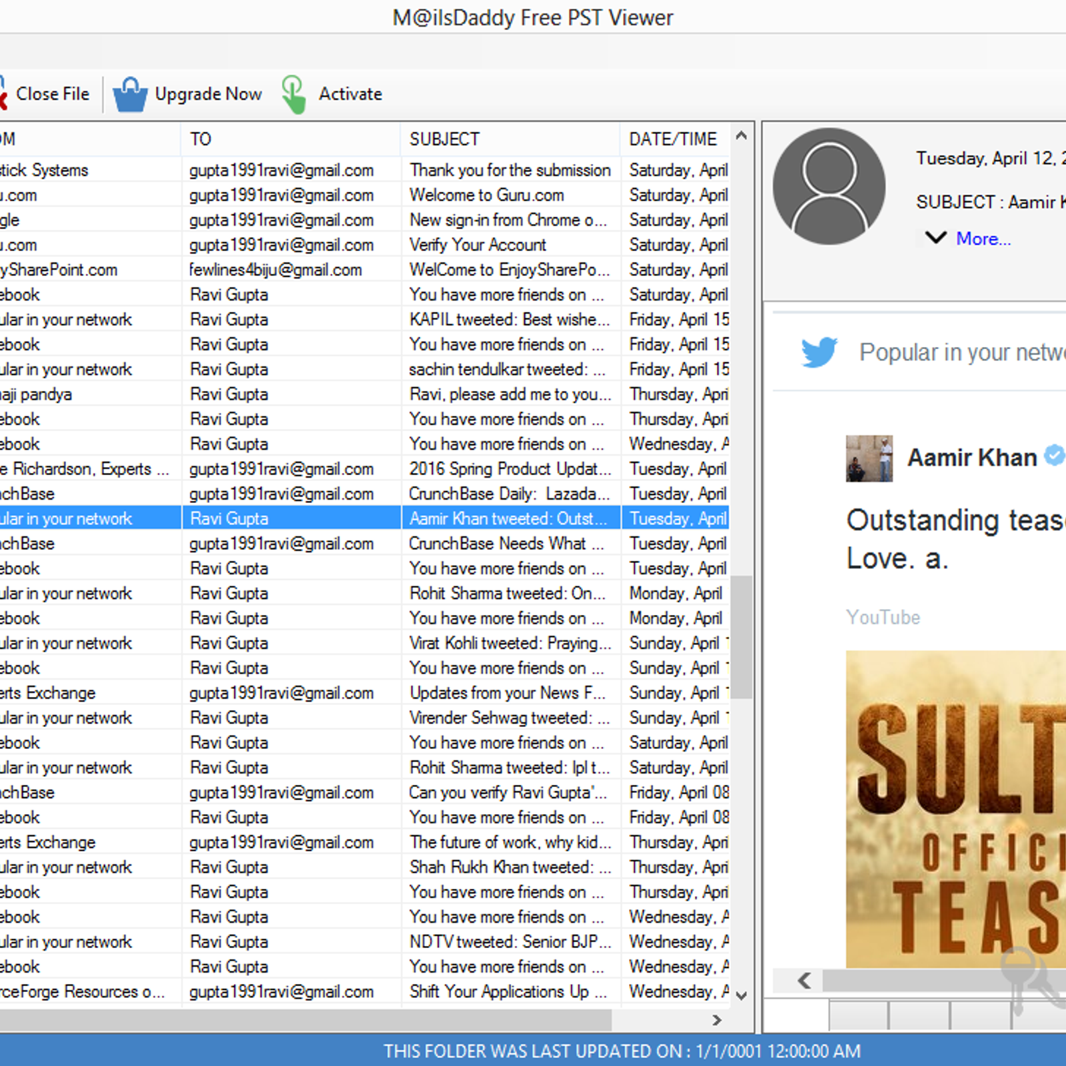Click the sender avatar placeholder image
1066x1066 pixels.
pos(829,186)
